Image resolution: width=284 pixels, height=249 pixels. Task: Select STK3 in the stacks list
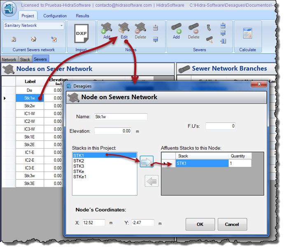click(105, 166)
